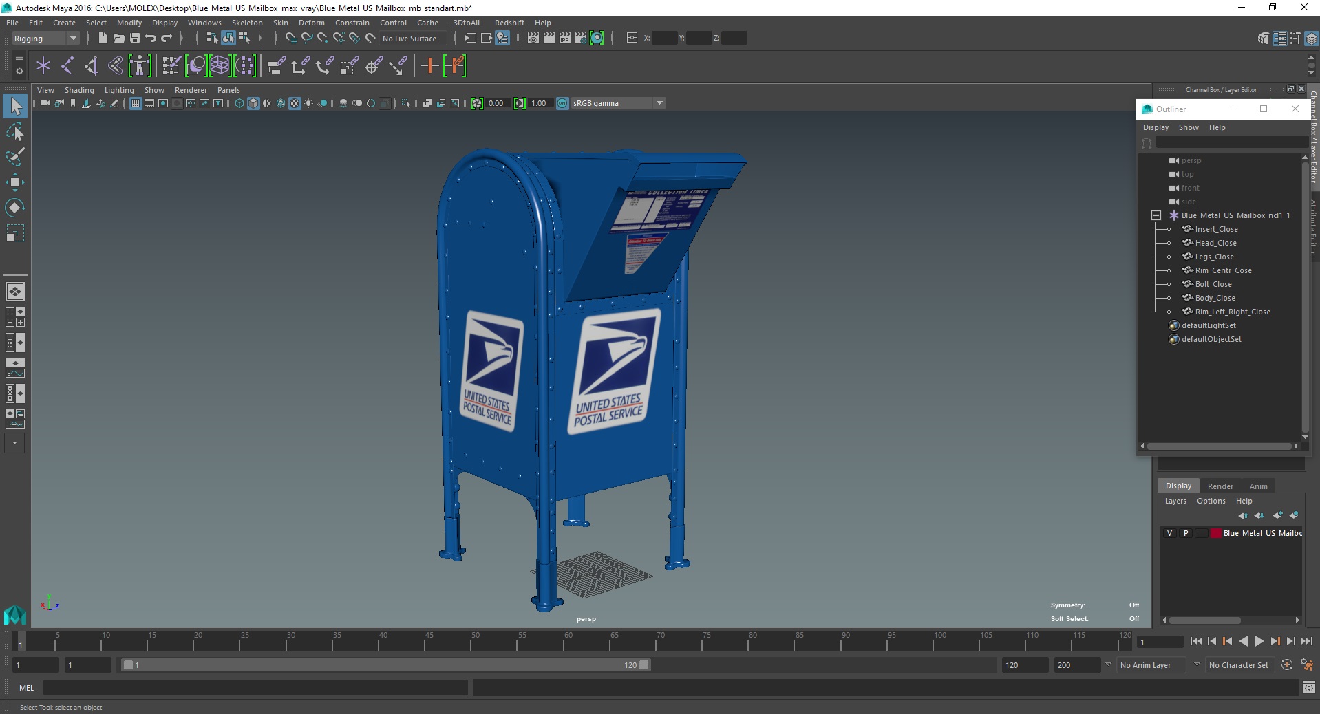This screenshot has height=714, width=1320.
Task: Toggle Textured display in viewport
Action: (295, 103)
